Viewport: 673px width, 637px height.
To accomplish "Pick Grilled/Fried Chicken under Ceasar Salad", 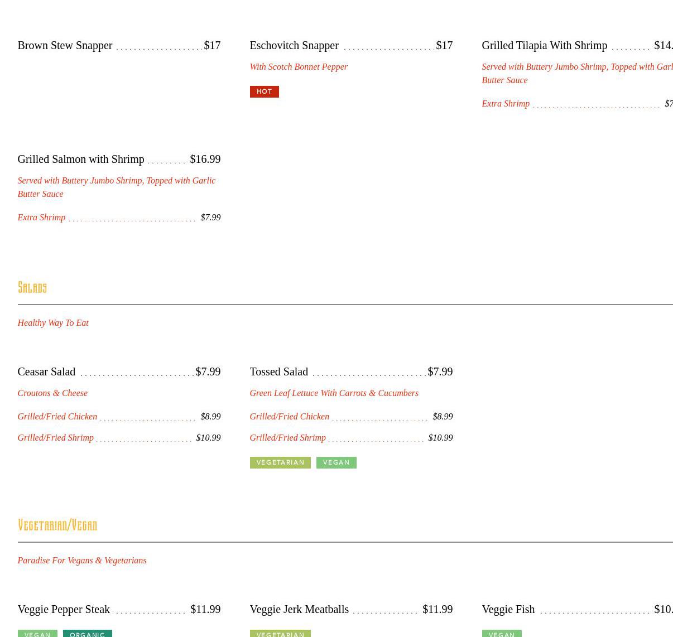I will click(x=57, y=417).
